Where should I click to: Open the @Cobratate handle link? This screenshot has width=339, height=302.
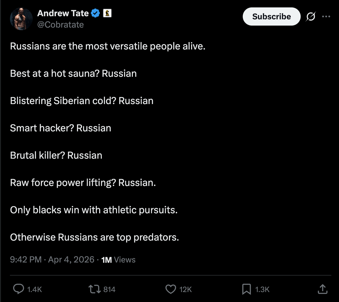point(60,25)
